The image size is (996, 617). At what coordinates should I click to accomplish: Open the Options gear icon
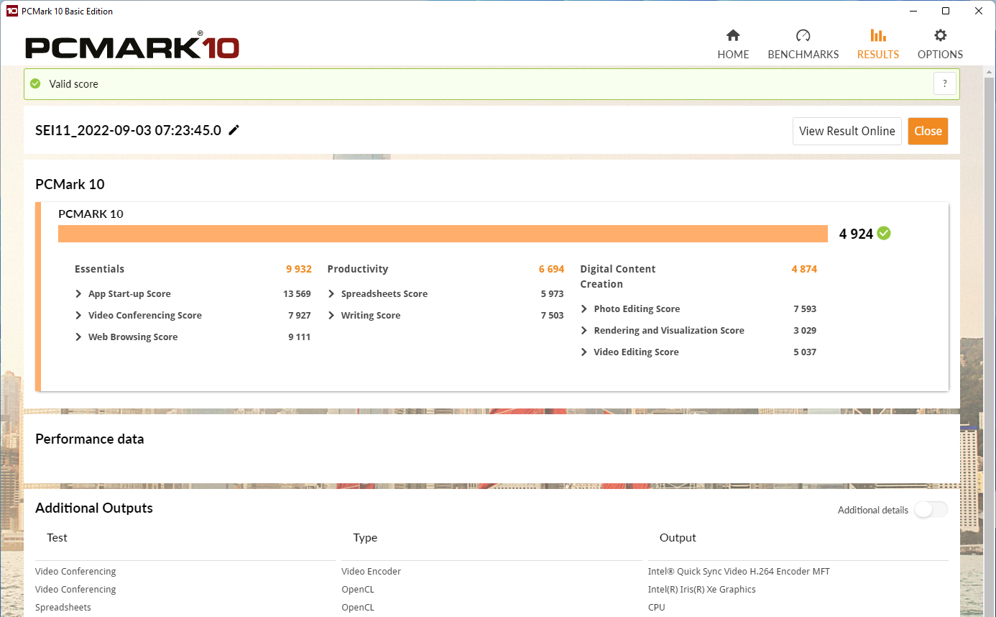(940, 35)
